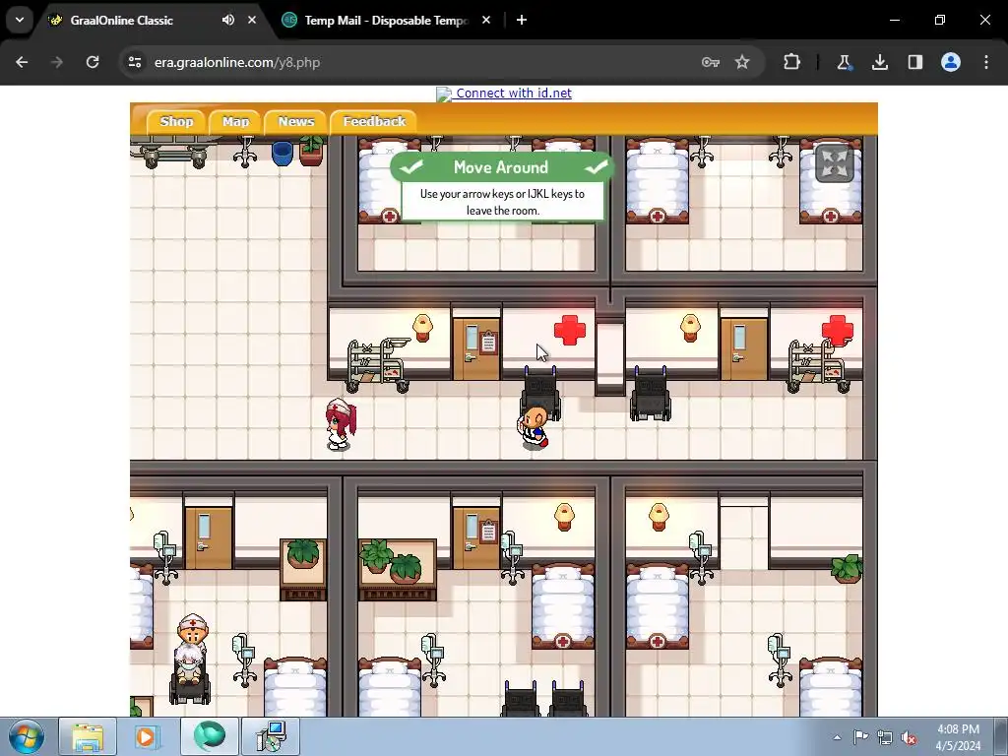Reload the current page
The width and height of the screenshot is (1008, 756).
coord(93,62)
